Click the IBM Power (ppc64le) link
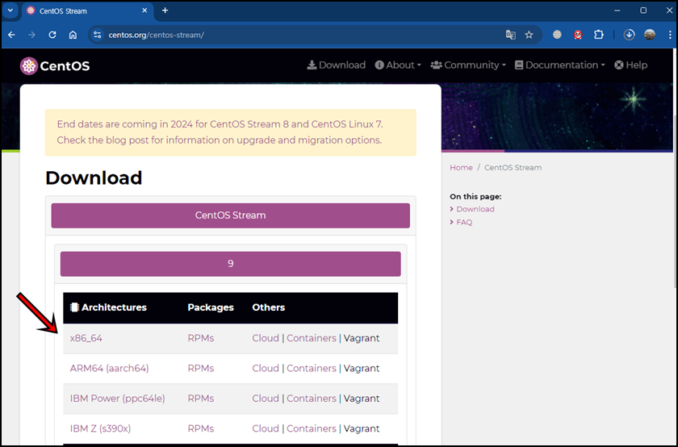Screen dimensions: 678x447 click(x=118, y=398)
